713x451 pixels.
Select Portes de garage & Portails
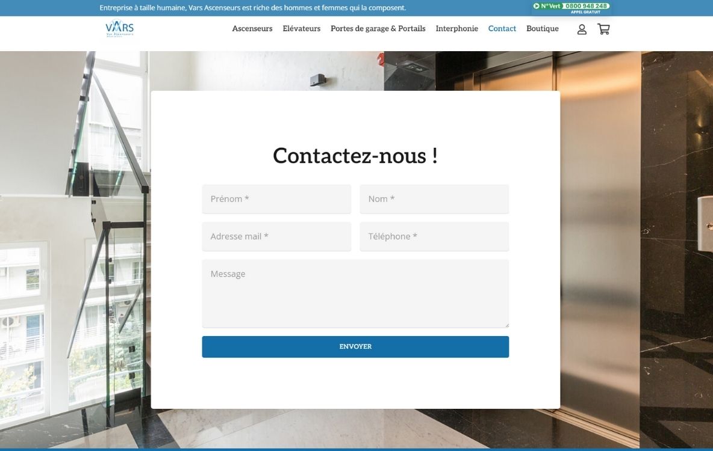pyautogui.click(x=378, y=29)
